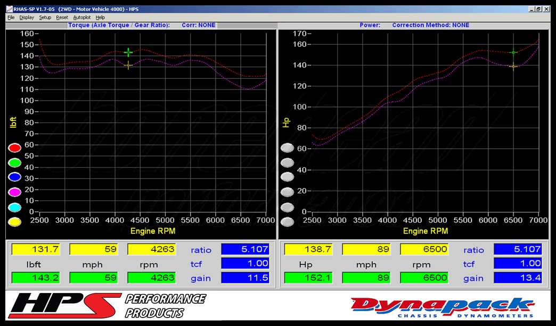This screenshot has width=556, height=326.
Task: Click the green 89 mph field
Action: tap(366, 278)
